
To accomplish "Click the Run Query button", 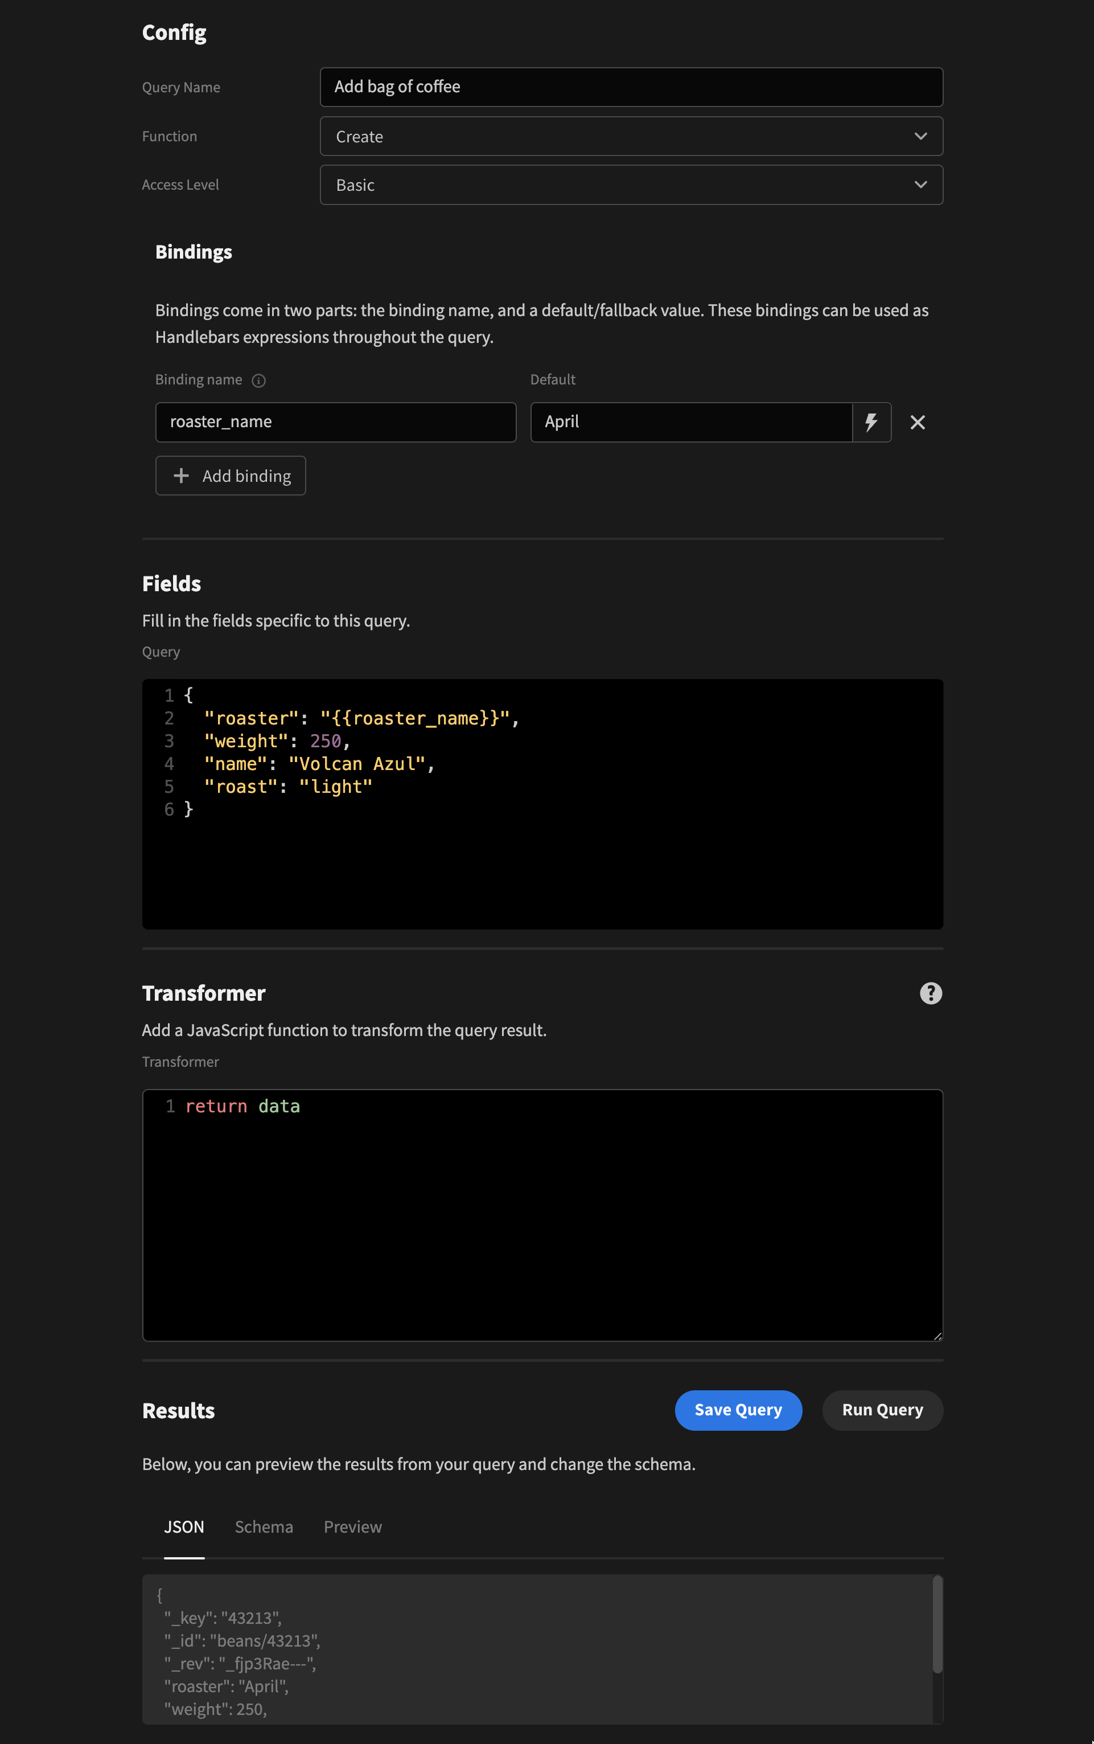I will click(x=882, y=1410).
